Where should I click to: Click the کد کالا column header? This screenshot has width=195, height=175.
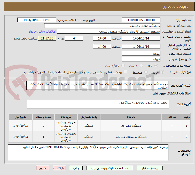click(x=172, y=117)
